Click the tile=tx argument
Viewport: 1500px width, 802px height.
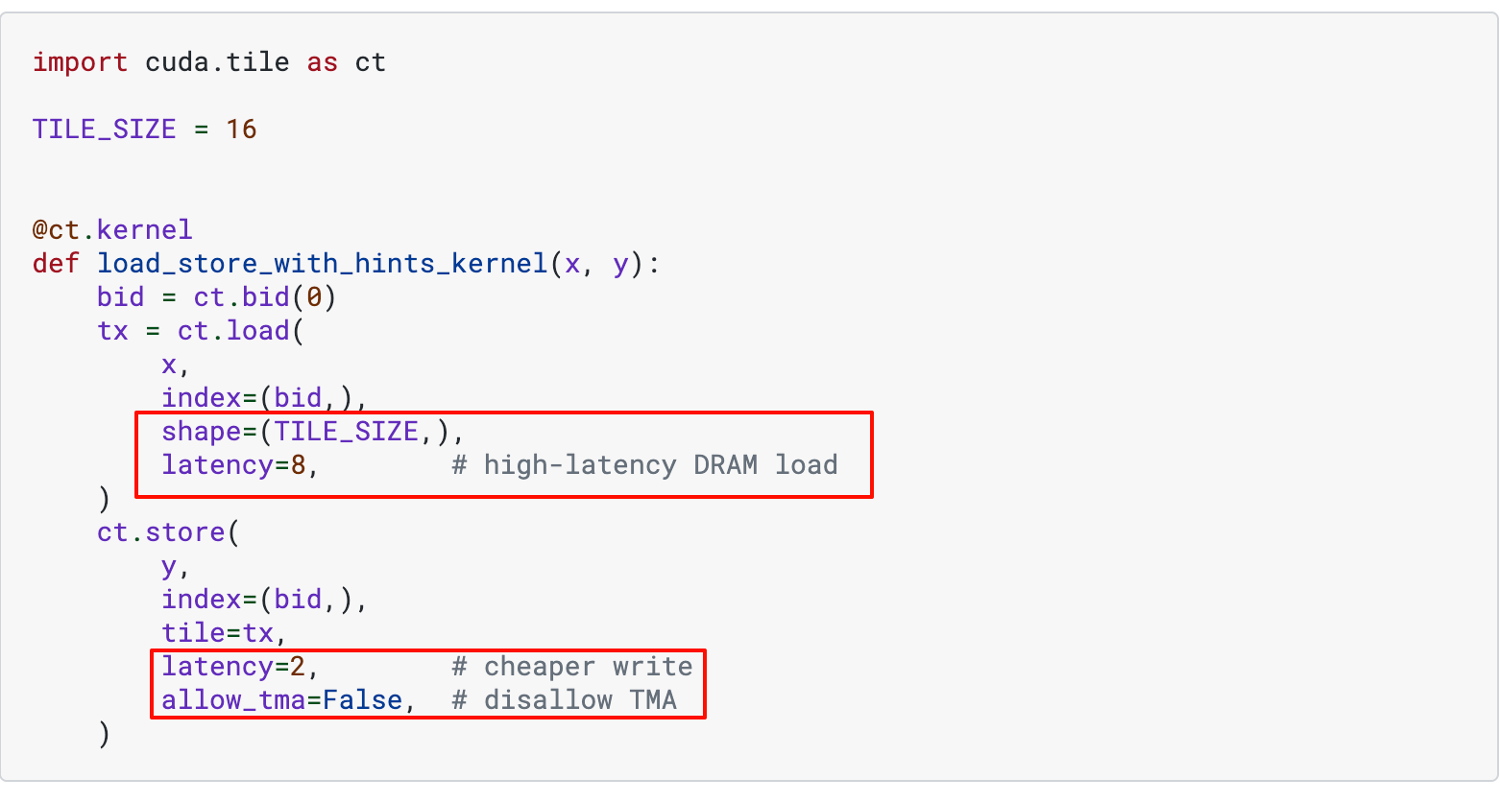pyautogui.click(x=217, y=633)
